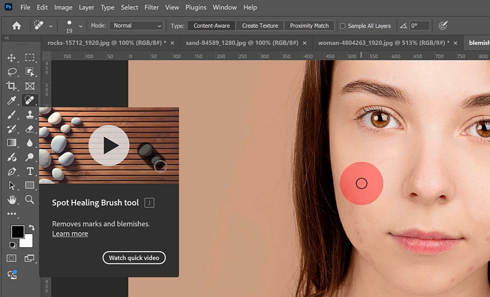
Task: Open the brush preset picker dropdown
Action: (81, 26)
